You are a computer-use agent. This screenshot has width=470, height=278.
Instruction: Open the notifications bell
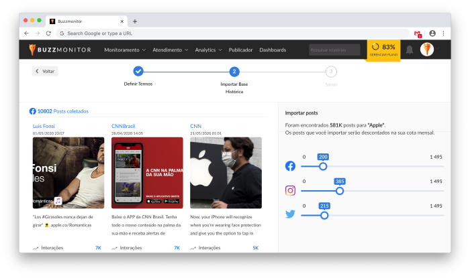(x=410, y=50)
